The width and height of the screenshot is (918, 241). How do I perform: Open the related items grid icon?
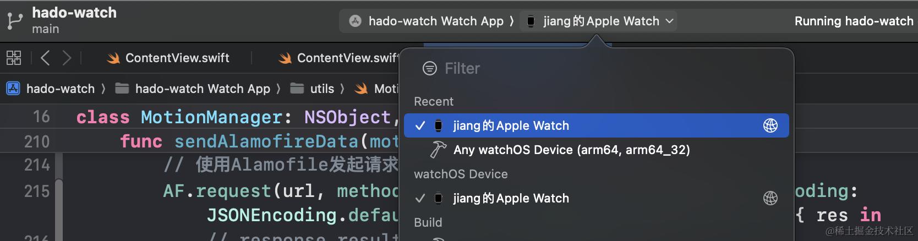pyautogui.click(x=14, y=58)
